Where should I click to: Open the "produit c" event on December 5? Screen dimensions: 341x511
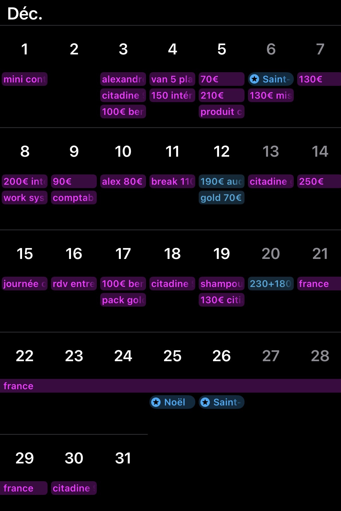(221, 112)
